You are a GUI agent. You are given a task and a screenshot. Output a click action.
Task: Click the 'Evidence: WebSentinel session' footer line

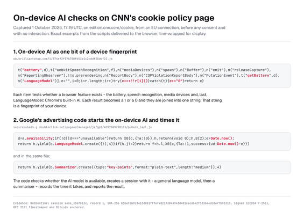click(142, 203)
